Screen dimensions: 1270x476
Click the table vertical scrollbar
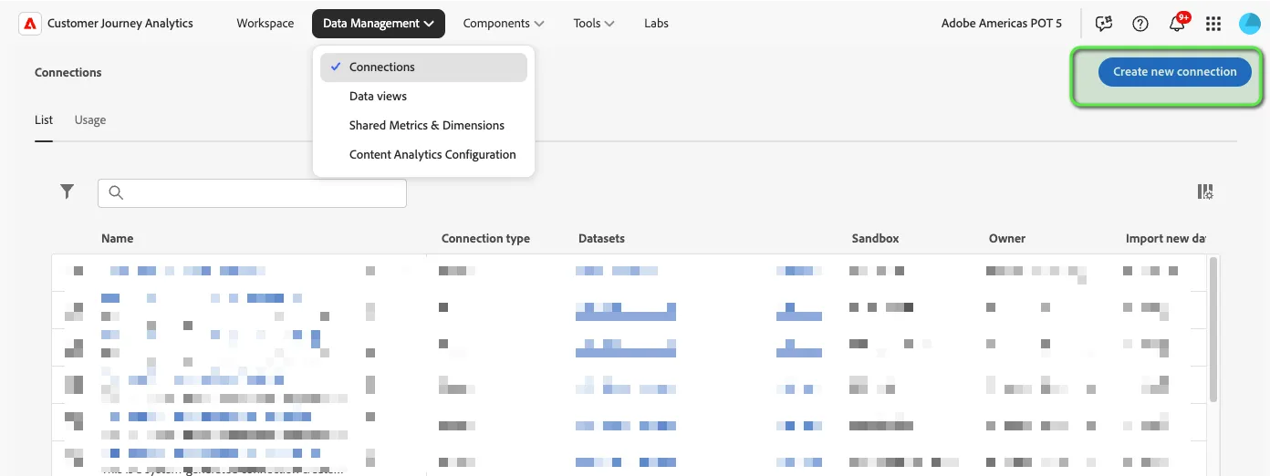1213,328
